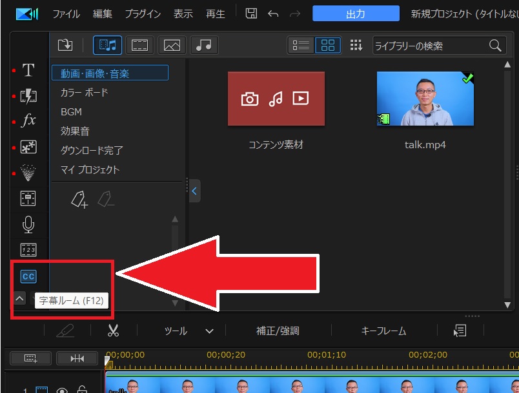The height and width of the screenshot is (393, 519).
Task: Open the プラグイン menu
Action: (x=143, y=14)
